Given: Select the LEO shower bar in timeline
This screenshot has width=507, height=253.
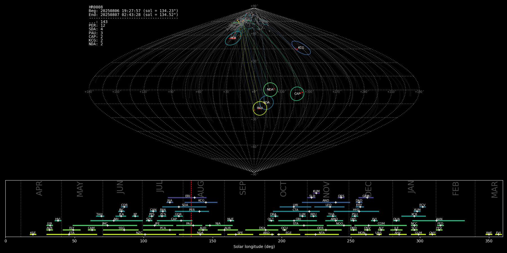Looking at the screenshot, I should tap(329, 207).
